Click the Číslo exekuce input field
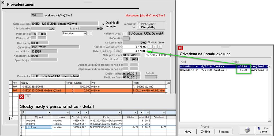This screenshot has height=136, width=274. coord(65,24)
